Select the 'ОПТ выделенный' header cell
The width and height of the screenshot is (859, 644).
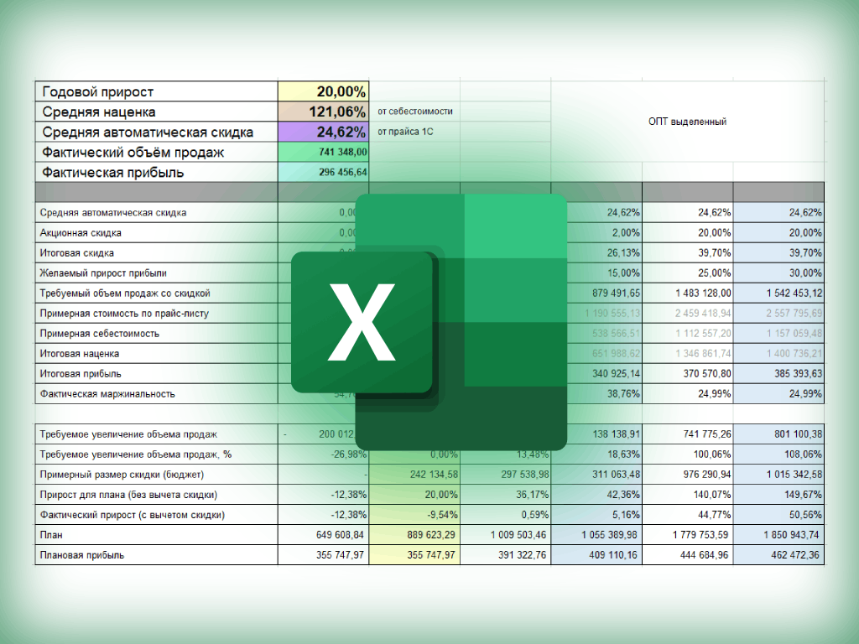coord(688,122)
